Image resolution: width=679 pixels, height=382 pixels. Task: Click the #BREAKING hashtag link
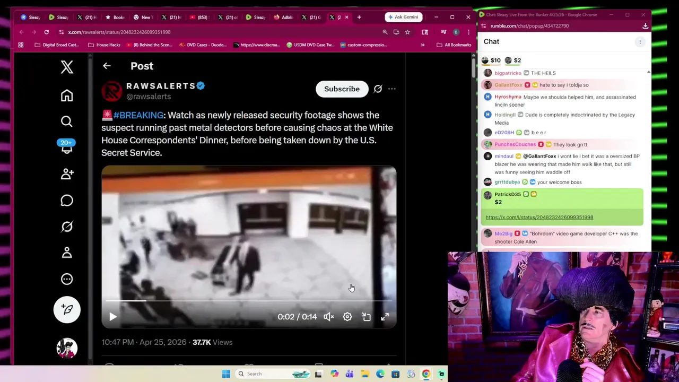pyautogui.click(x=138, y=115)
